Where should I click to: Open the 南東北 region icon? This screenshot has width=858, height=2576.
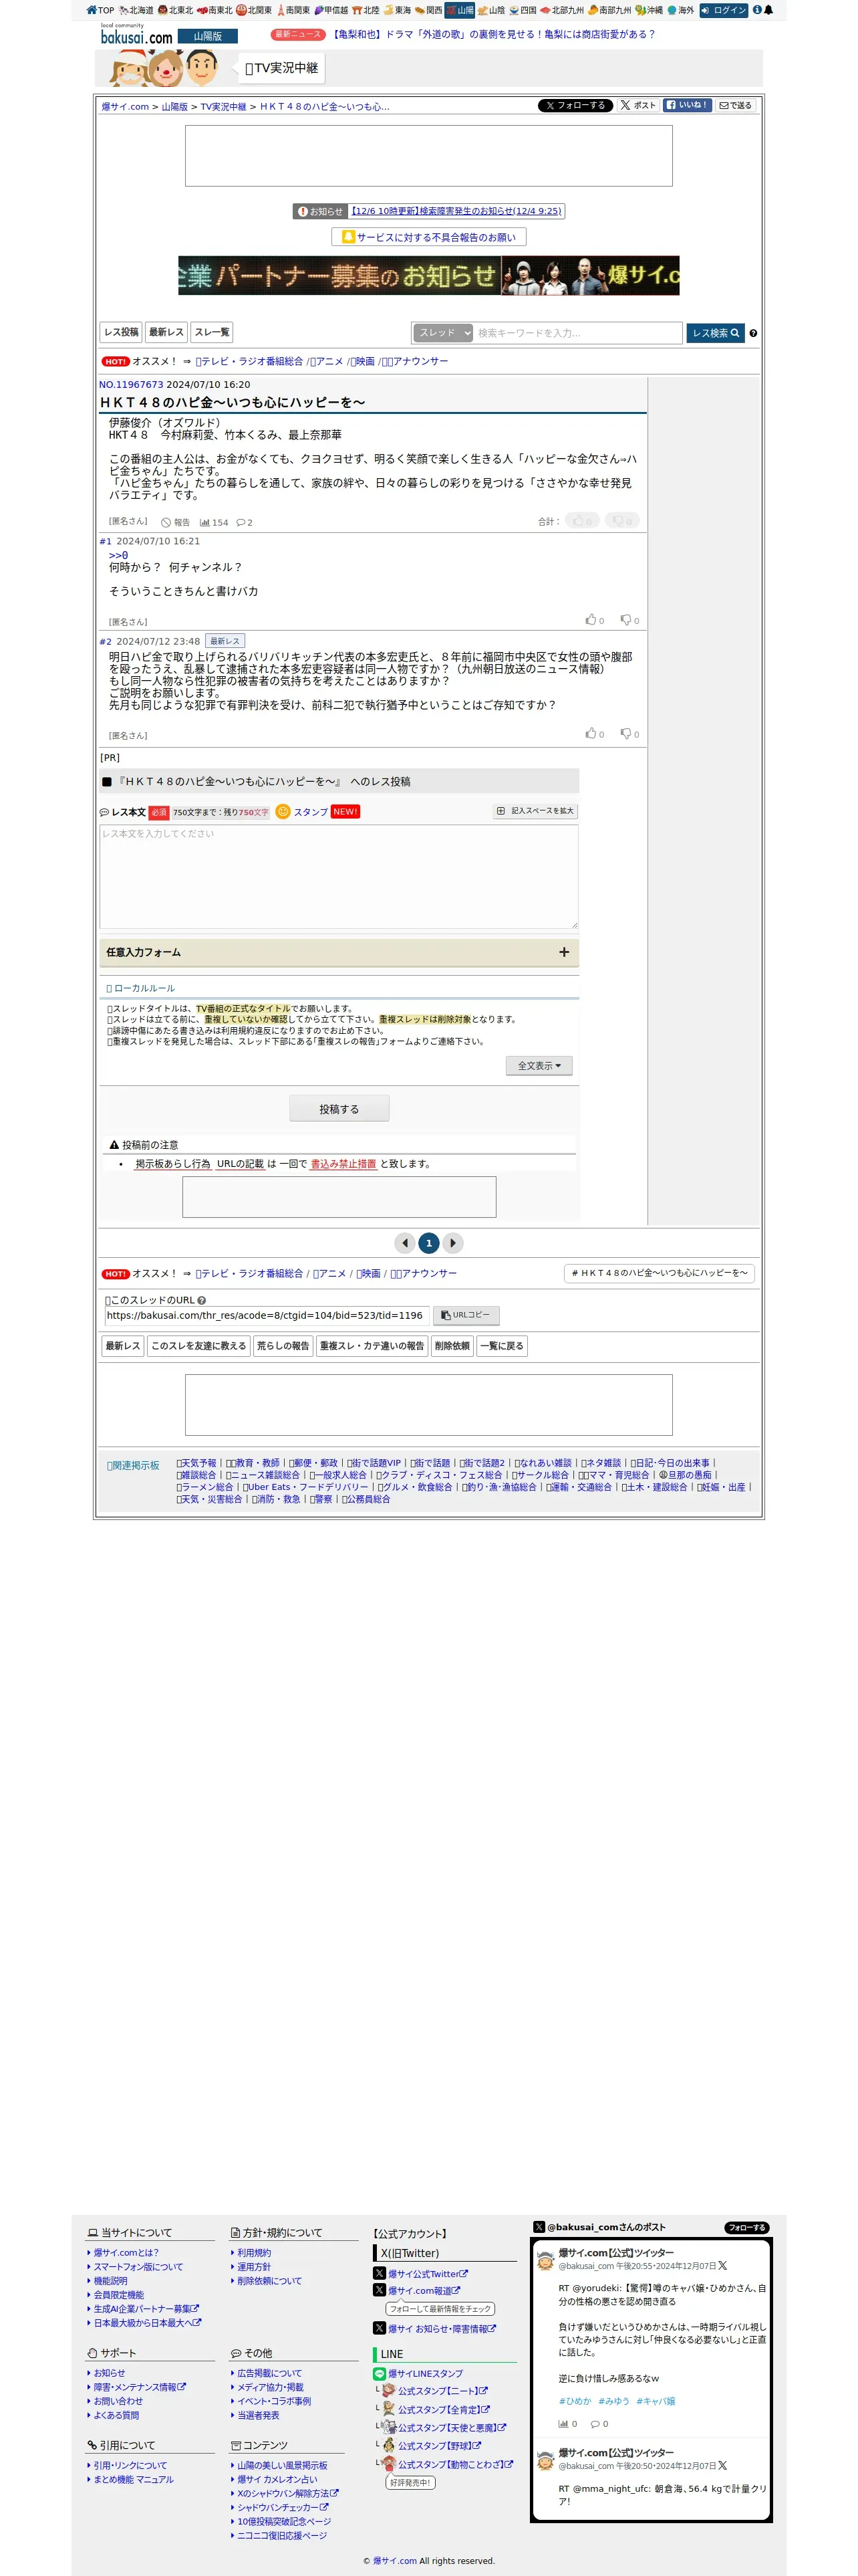[x=214, y=10]
